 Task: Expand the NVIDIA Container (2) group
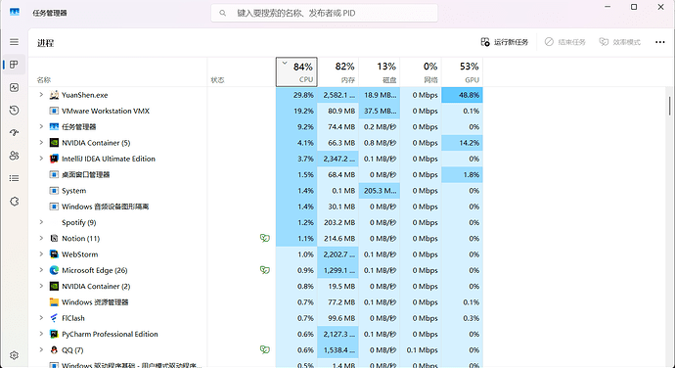tap(41, 286)
